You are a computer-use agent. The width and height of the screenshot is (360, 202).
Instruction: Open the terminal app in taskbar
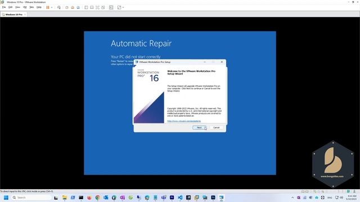click(x=81, y=198)
